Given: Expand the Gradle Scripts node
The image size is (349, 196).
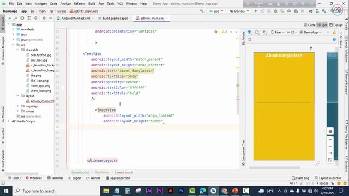Looking at the screenshot, I should [9, 121].
